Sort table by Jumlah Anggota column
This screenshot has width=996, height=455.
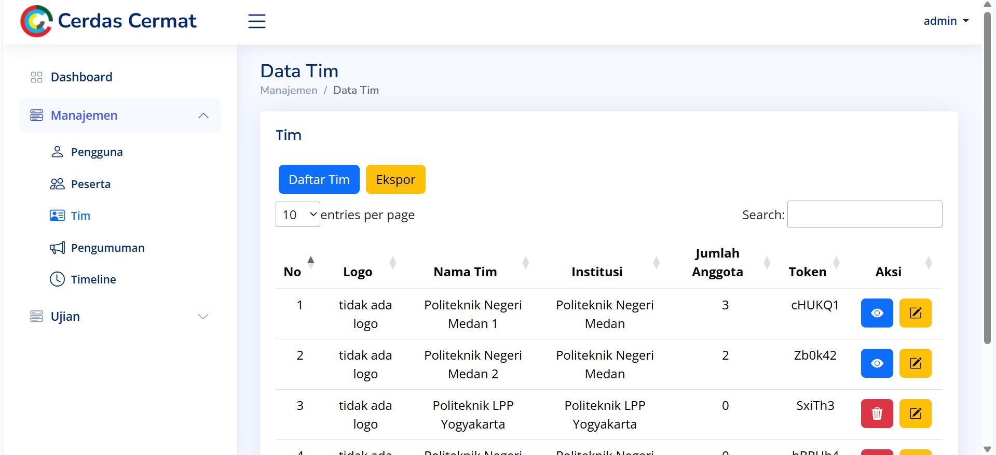(x=767, y=263)
